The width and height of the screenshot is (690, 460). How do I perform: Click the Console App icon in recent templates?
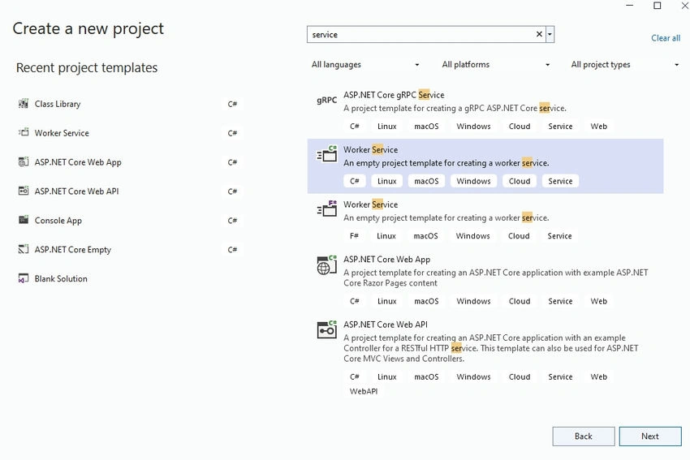click(24, 220)
